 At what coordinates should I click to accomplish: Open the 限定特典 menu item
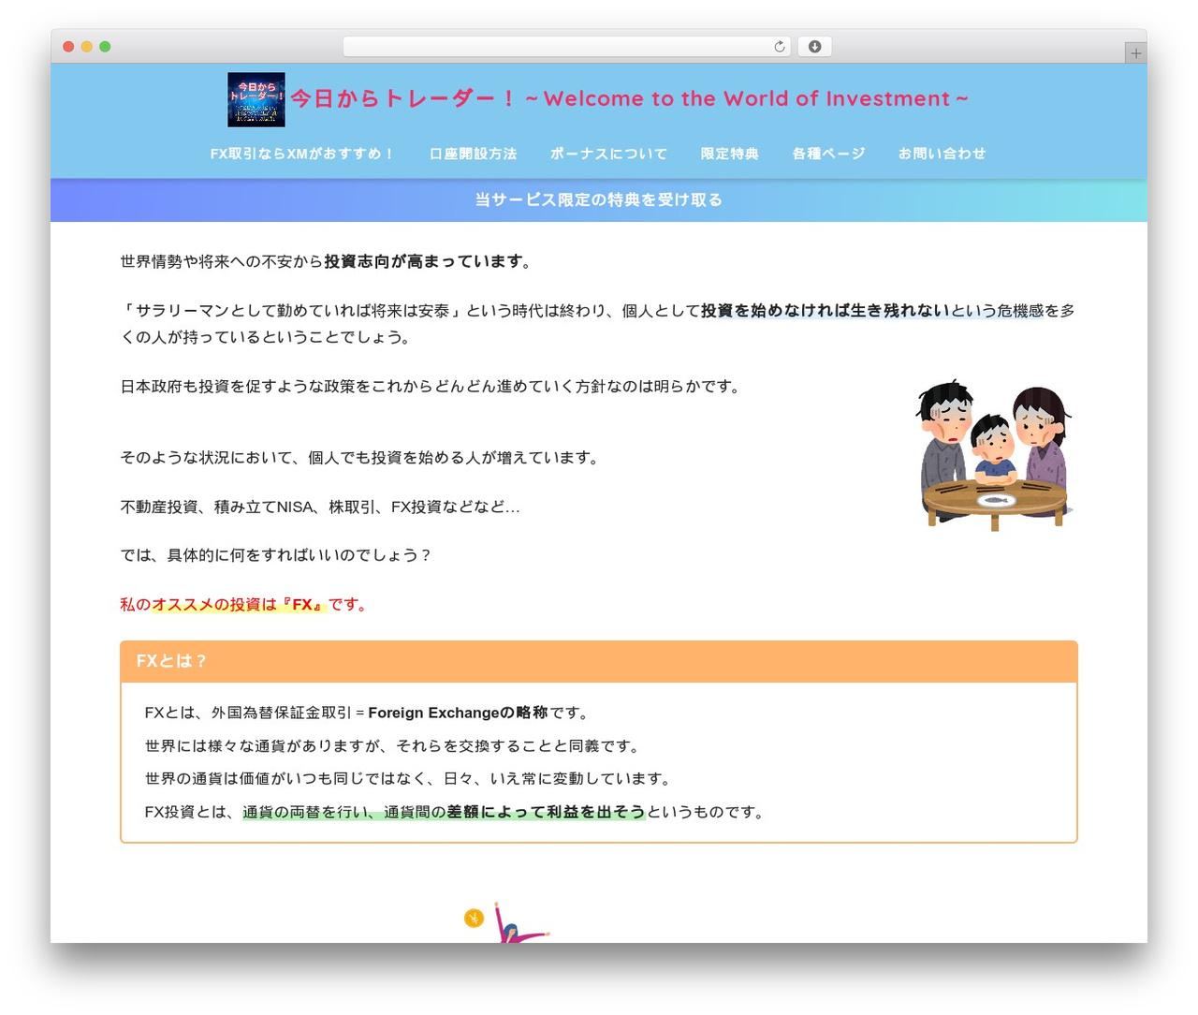pos(730,154)
